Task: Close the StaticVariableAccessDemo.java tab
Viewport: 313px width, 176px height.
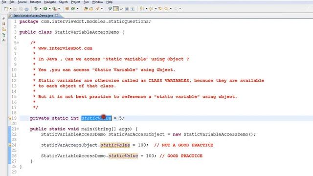Action: [x=57, y=15]
